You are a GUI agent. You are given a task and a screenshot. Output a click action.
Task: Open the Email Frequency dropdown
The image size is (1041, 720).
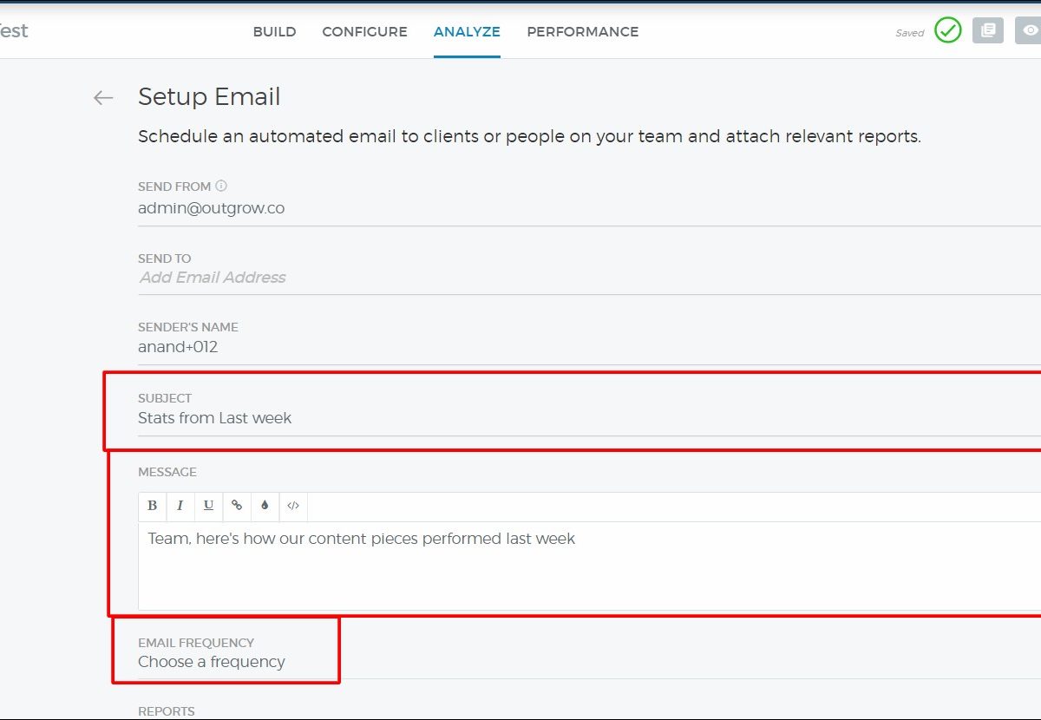point(212,662)
